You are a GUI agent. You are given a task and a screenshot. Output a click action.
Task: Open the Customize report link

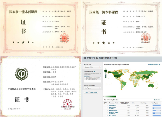point(157,100)
